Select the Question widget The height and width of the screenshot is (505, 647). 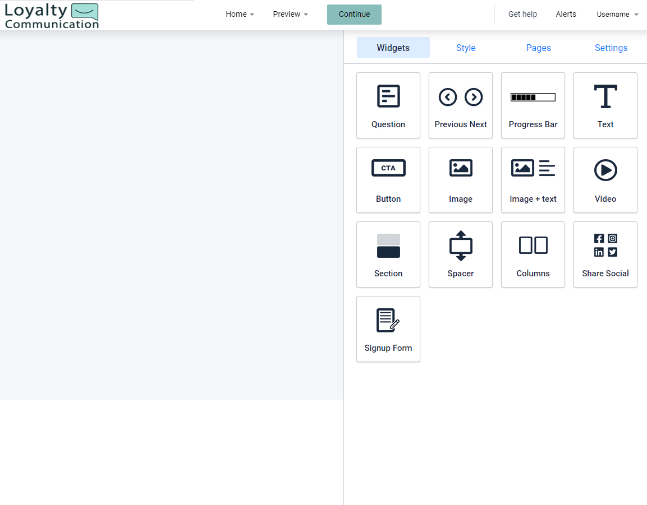click(x=388, y=105)
